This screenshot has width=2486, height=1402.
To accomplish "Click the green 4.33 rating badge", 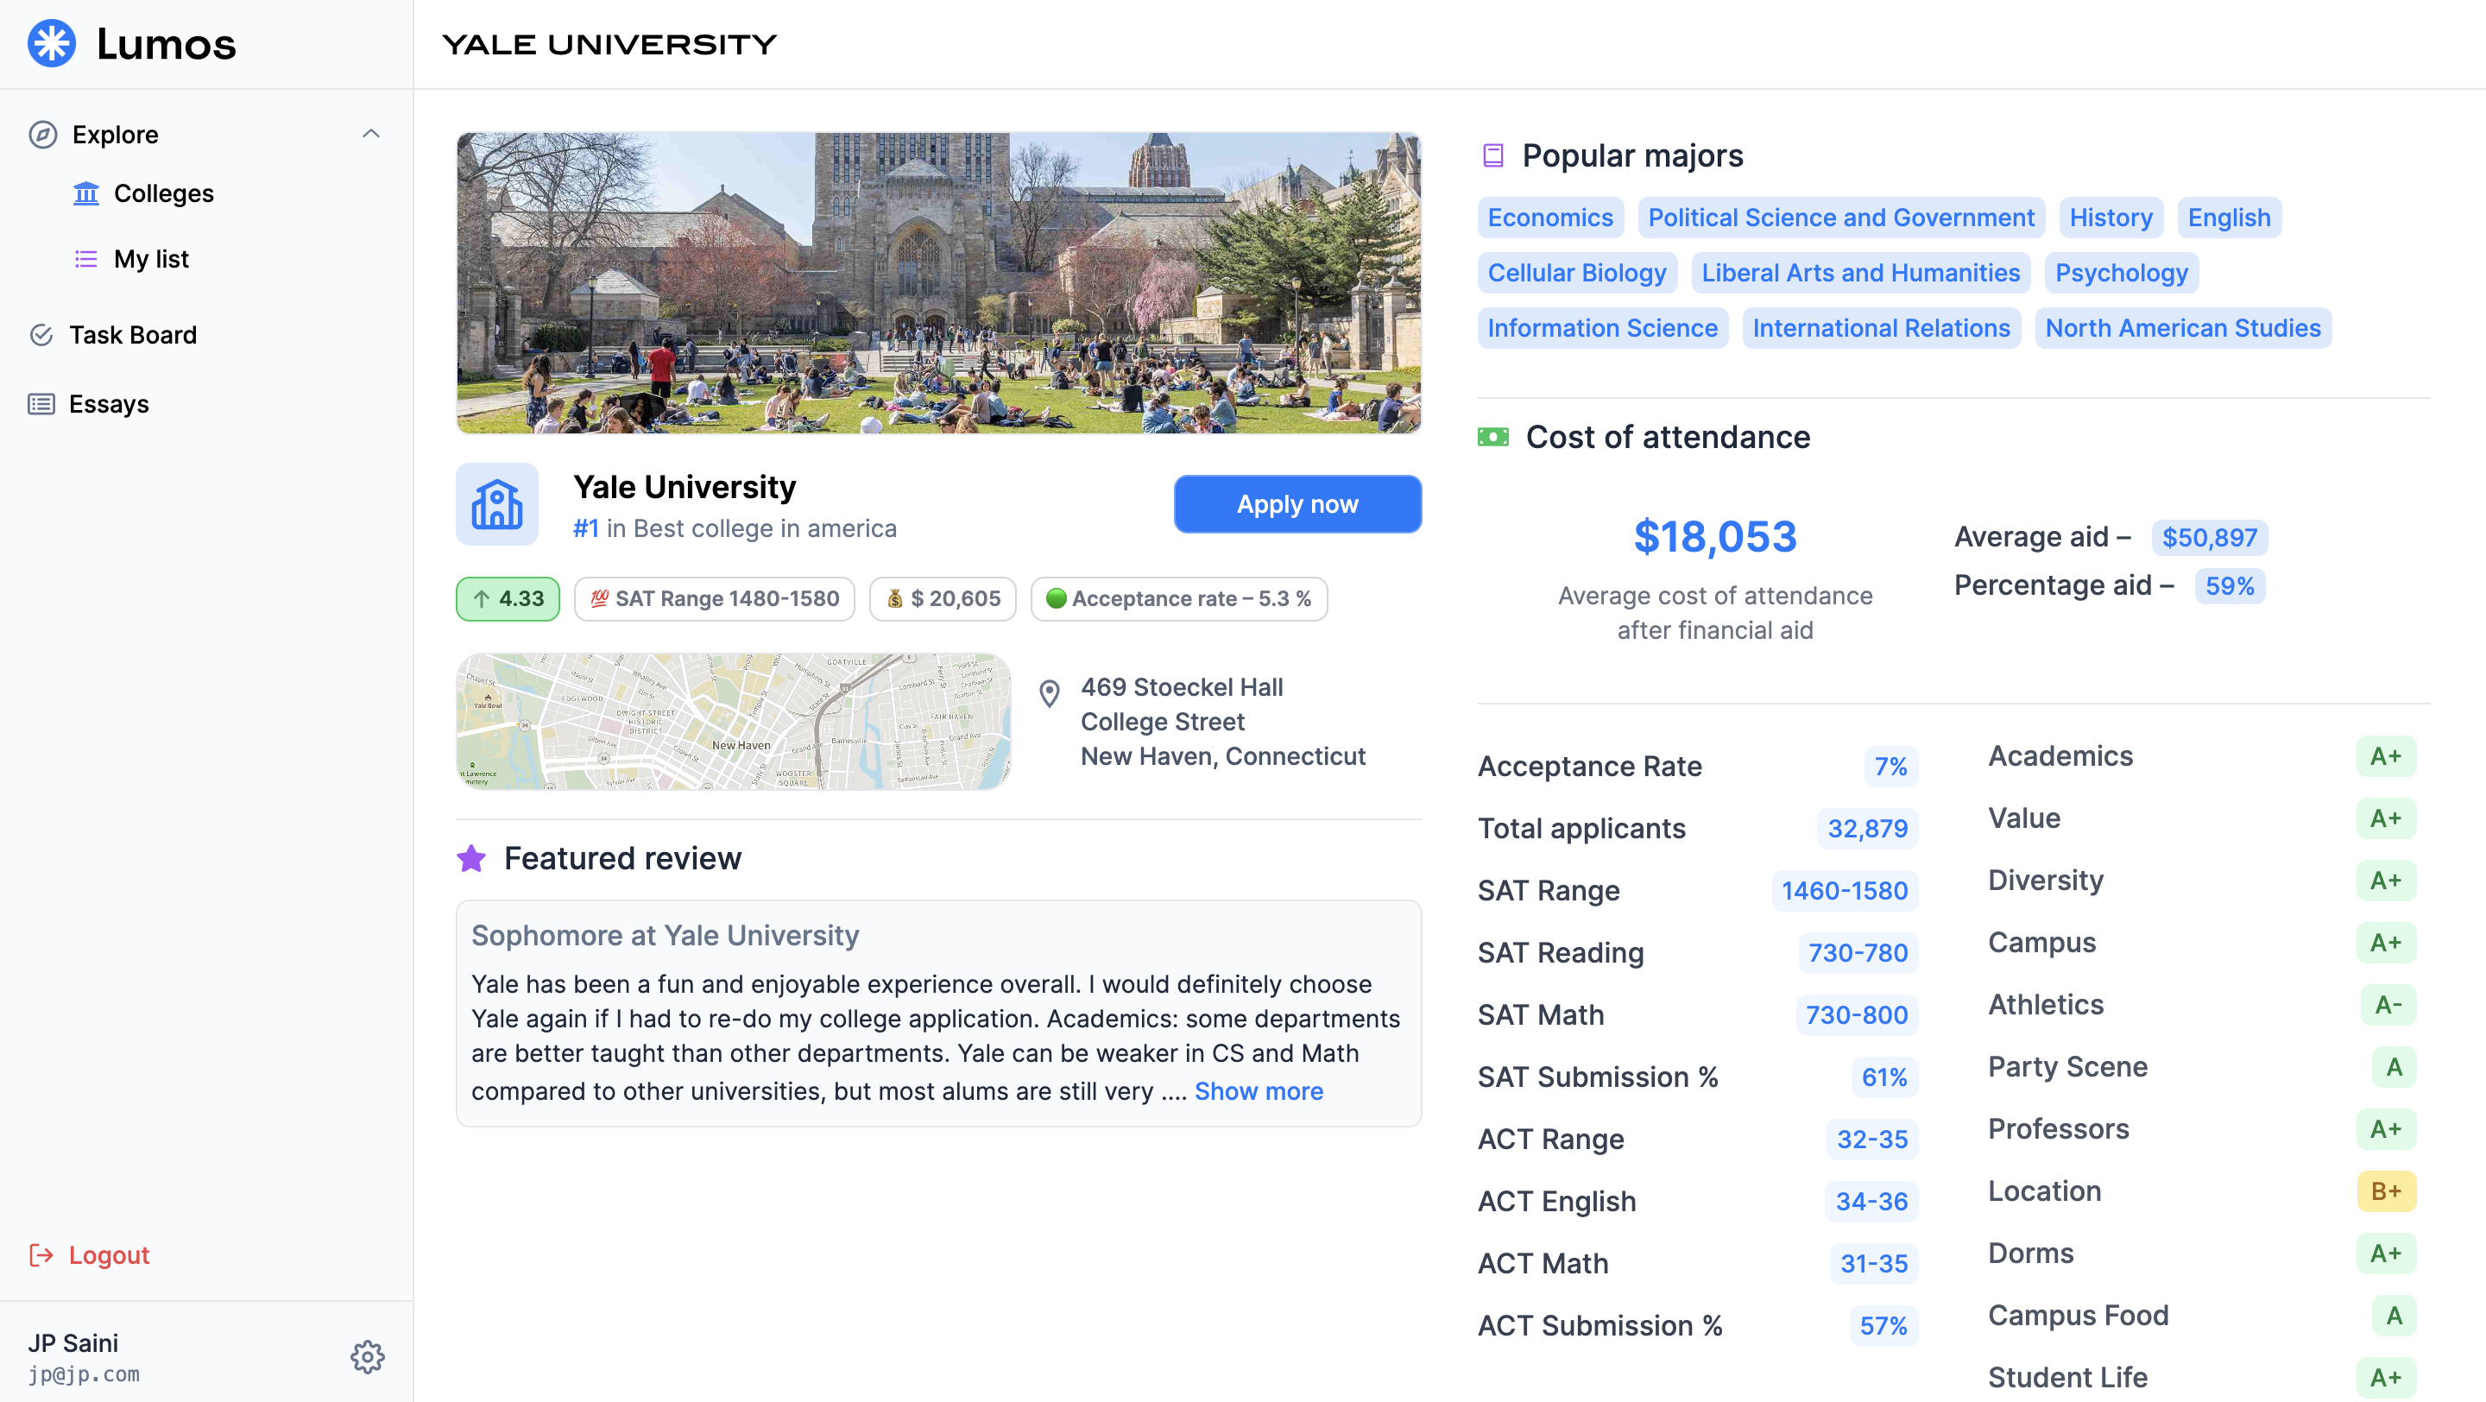I will (508, 598).
